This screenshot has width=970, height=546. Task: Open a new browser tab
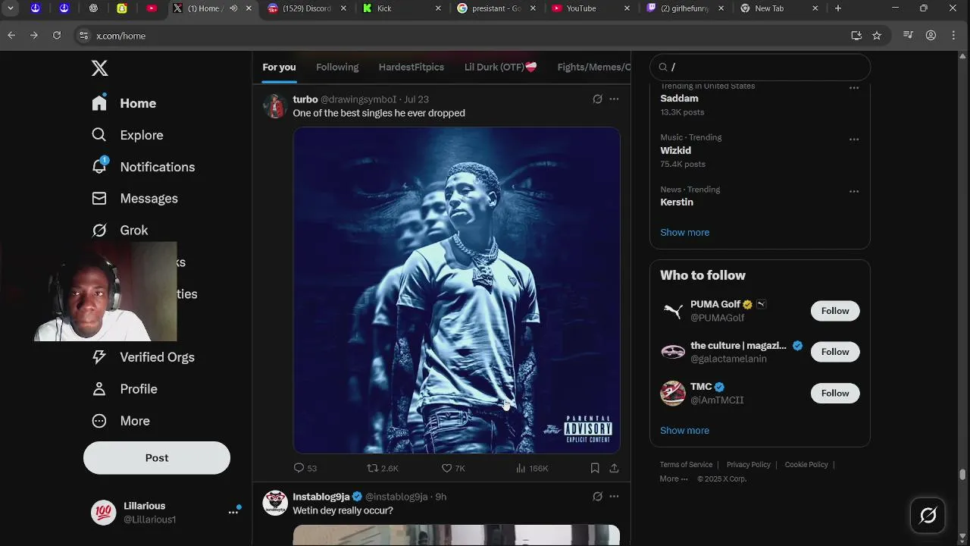pyautogui.click(x=837, y=8)
